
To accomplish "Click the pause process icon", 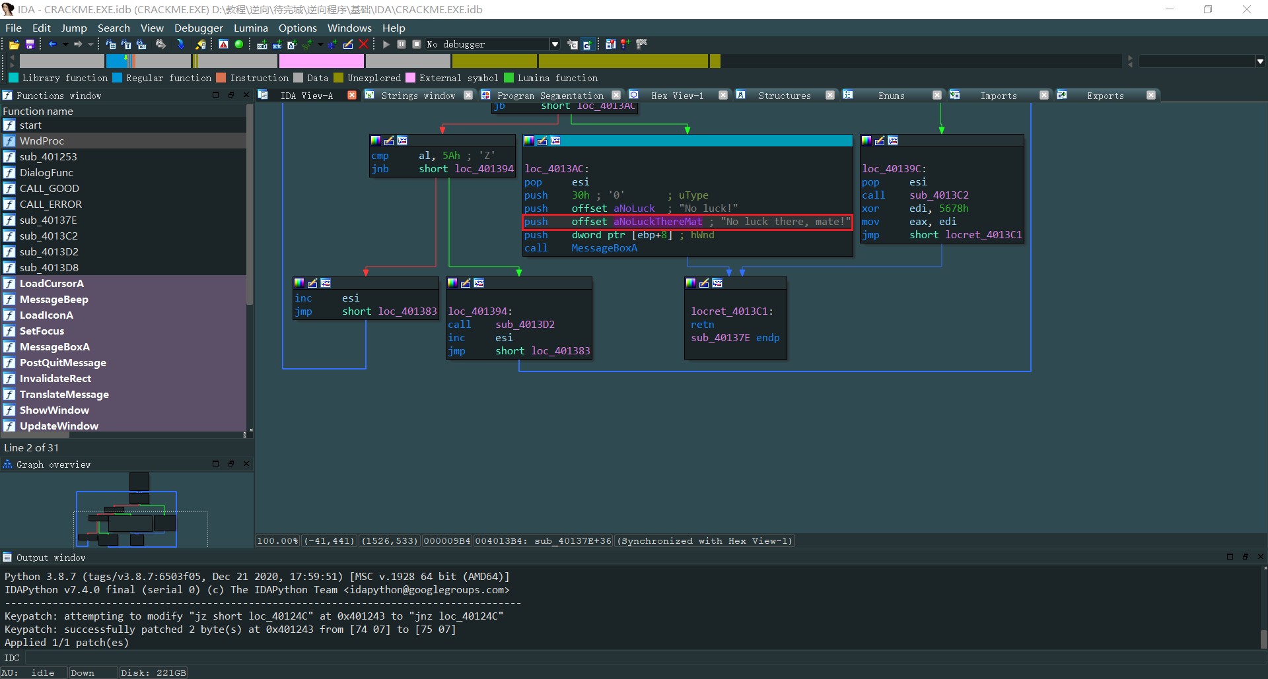I will 402,44.
